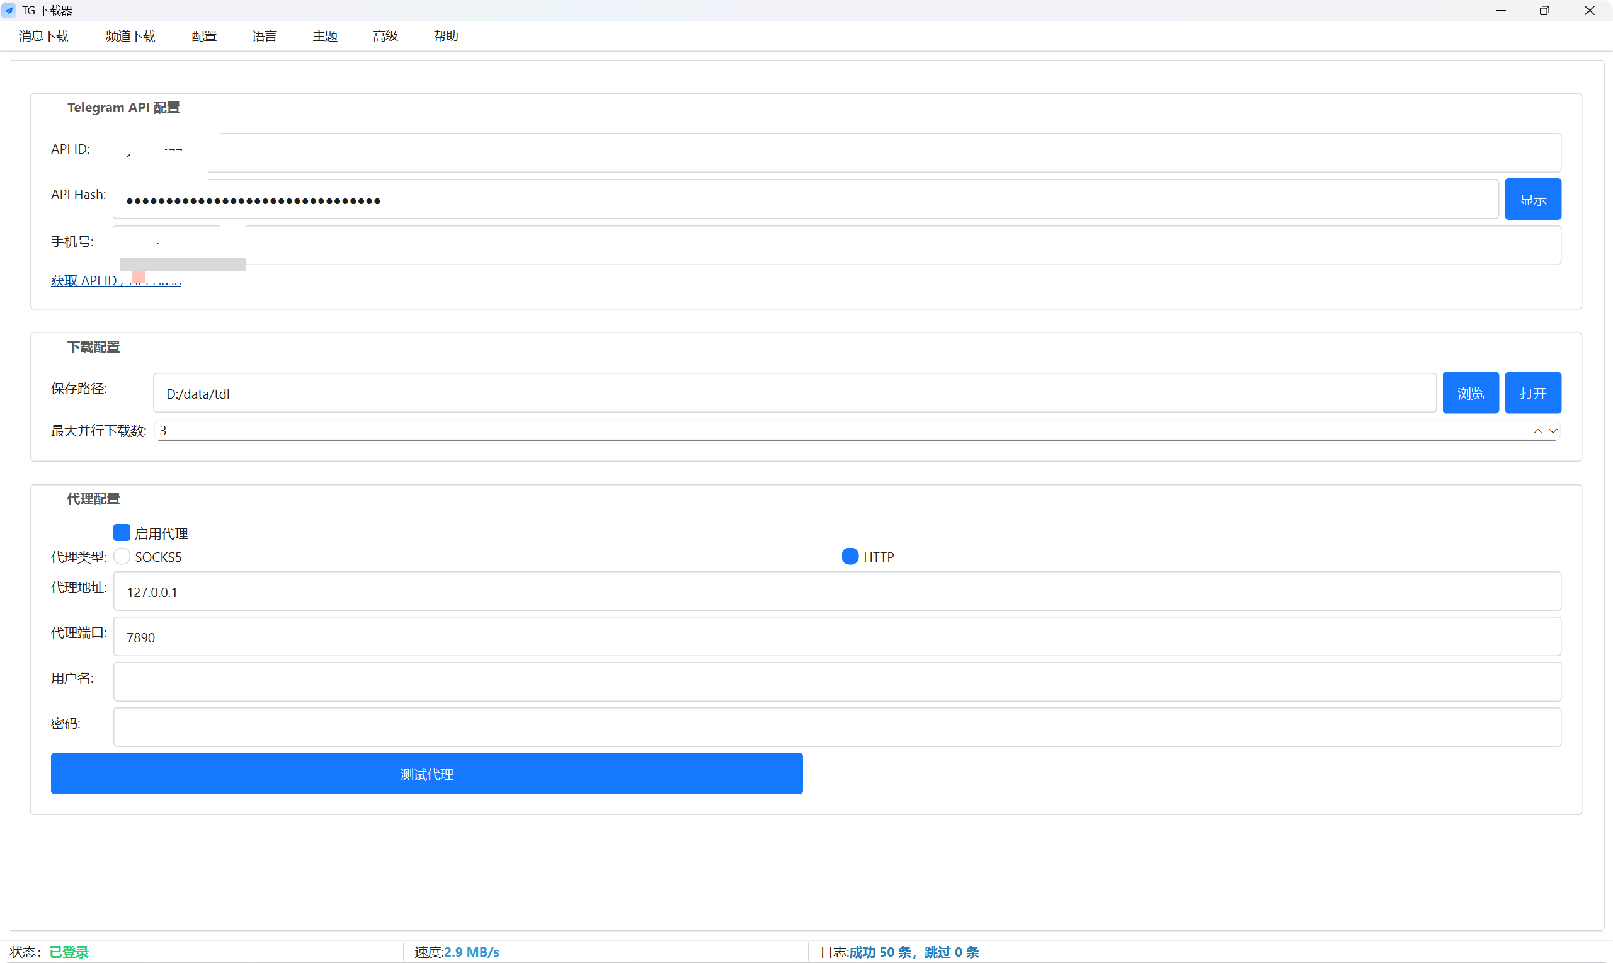Click the 保存路径 input field
Viewport: 1613px width, 963px height.
tap(794, 393)
